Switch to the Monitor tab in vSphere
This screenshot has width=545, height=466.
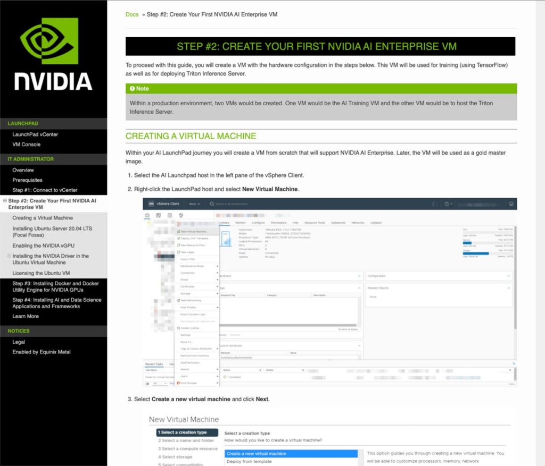(x=241, y=223)
